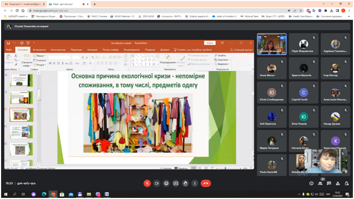Click the PowerPoint Save icon

8,43
